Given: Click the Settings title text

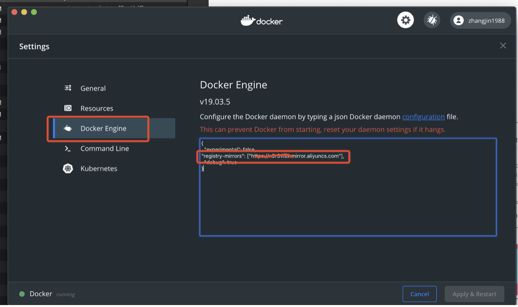Looking at the screenshot, I should (34, 46).
